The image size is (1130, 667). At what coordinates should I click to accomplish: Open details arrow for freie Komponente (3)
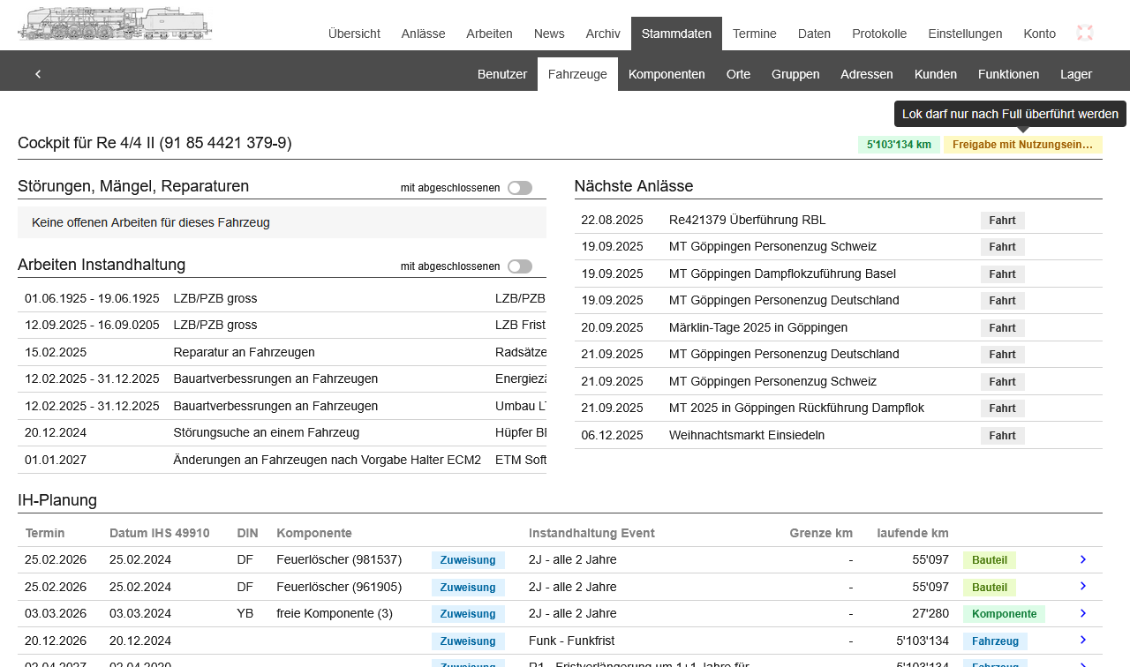(x=1082, y=613)
